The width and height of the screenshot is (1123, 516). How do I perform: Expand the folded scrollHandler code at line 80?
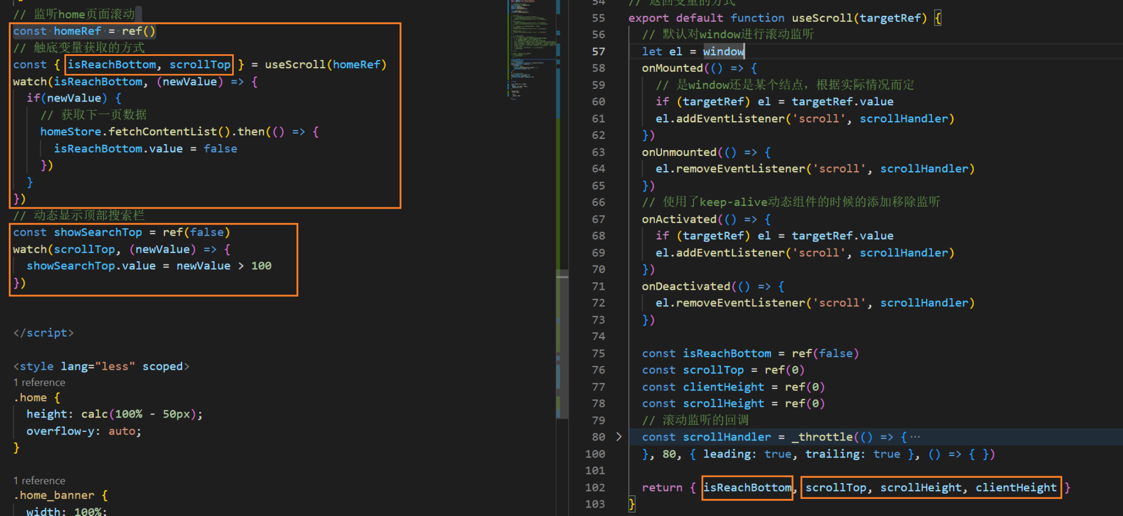pyautogui.click(x=619, y=437)
